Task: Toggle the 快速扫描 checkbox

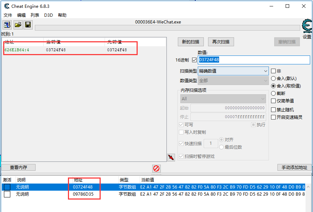Action: click(181, 143)
